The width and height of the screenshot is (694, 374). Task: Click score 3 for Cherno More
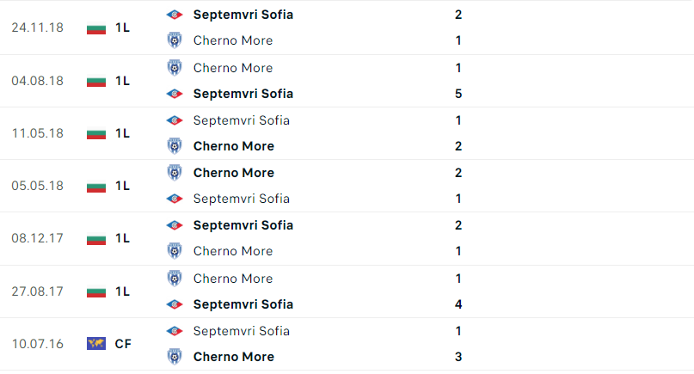tap(458, 357)
